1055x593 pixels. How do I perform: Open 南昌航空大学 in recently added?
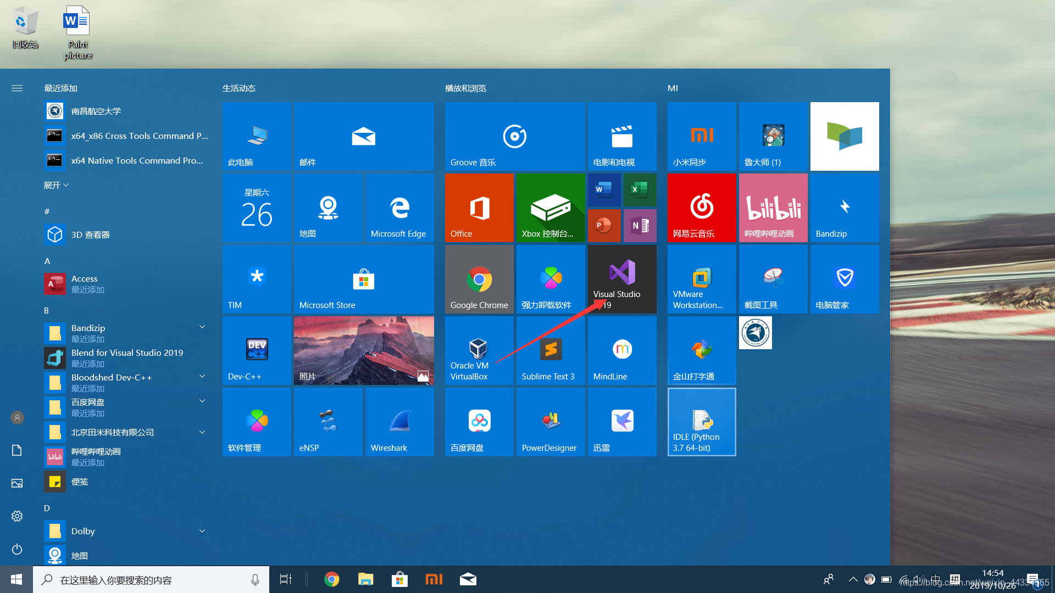(126, 111)
